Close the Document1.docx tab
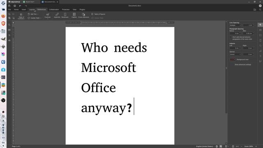This screenshot has height=148, width=263. point(58,2)
